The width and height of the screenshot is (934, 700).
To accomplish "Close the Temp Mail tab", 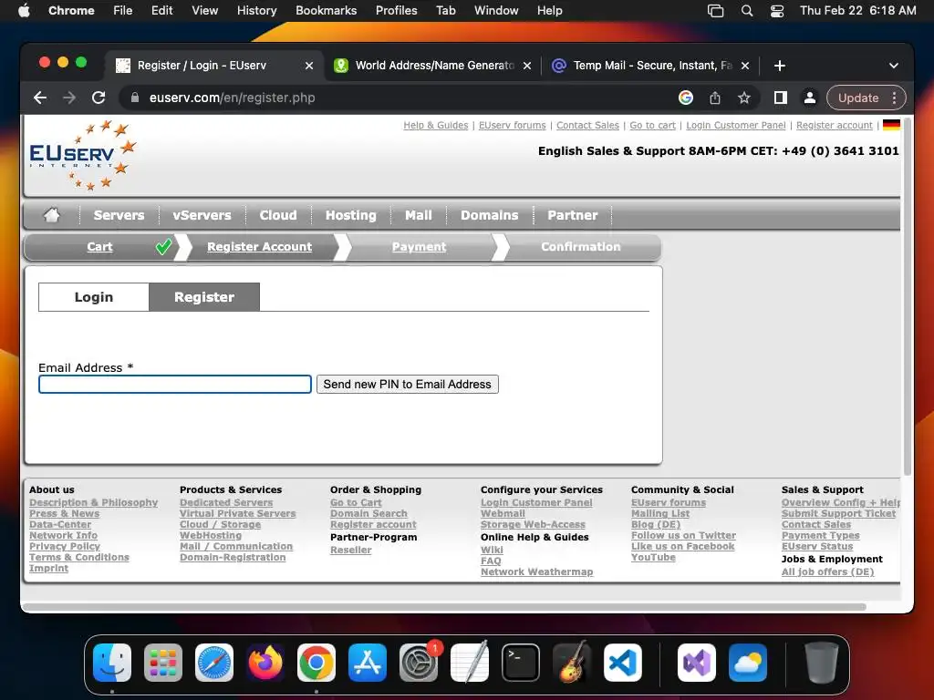I will click(745, 66).
